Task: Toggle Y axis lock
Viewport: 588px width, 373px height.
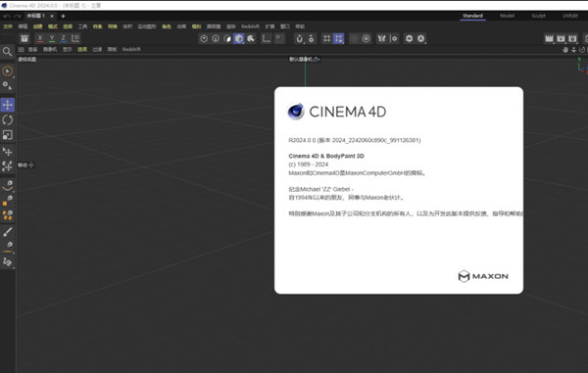Action: pyautogui.click(x=52, y=38)
